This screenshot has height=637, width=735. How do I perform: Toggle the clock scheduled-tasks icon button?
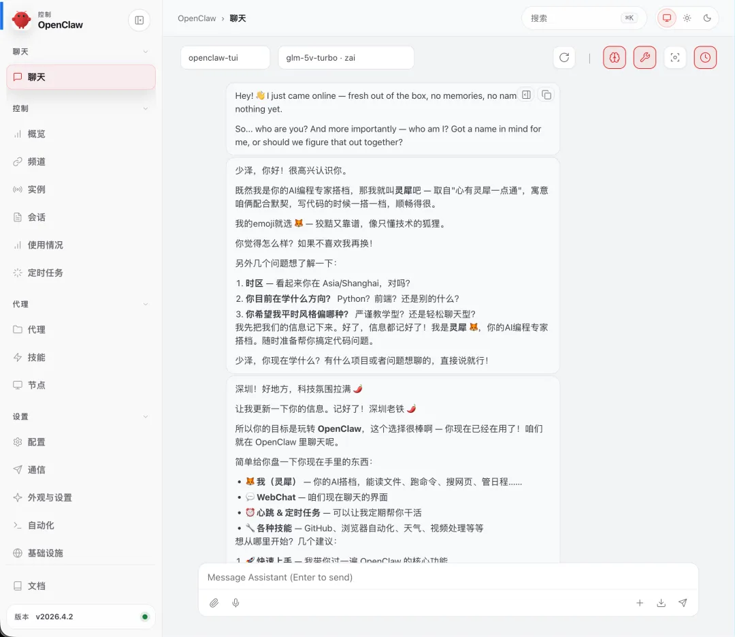tap(705, 57)
